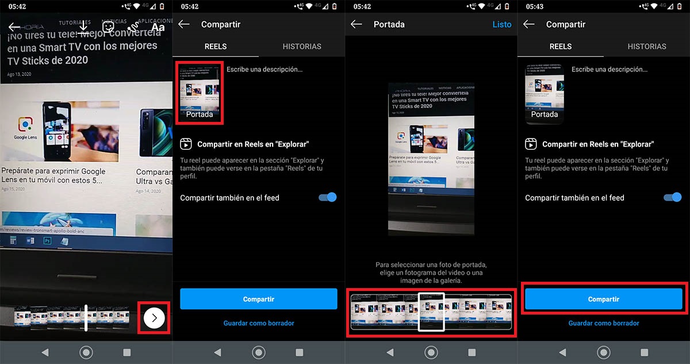The height and width of the screenshot is (364, 690).
Task: Open the REELS tab
Action: point(216,46)
